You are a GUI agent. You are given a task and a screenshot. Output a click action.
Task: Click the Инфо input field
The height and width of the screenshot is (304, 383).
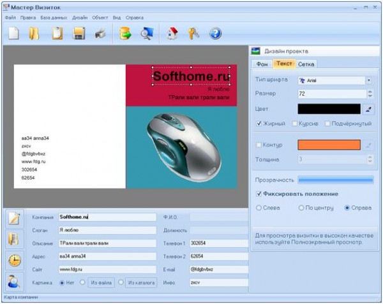coord(219,282)
